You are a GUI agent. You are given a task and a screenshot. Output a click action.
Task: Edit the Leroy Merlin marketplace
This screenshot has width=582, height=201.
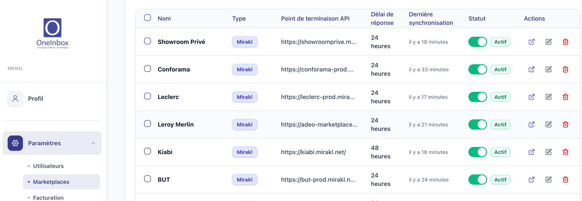[x=549, y=125]
